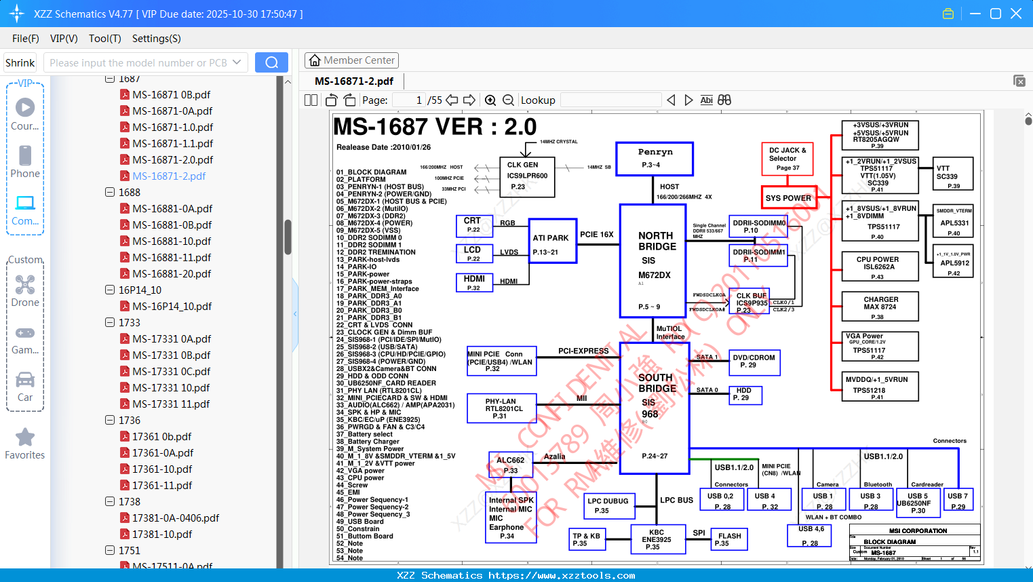
Task: Rotate the page clockwise
Action: (x=349, y=99)
